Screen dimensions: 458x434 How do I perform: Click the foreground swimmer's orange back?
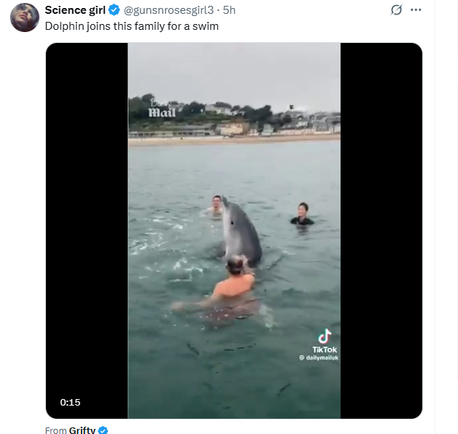[x=234, y=285]
